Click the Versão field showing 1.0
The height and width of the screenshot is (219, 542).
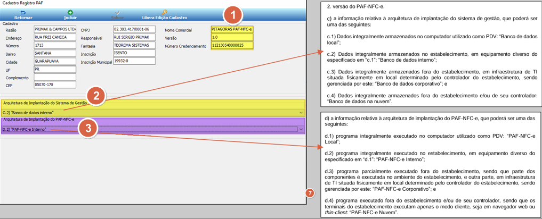pos(232,37)
